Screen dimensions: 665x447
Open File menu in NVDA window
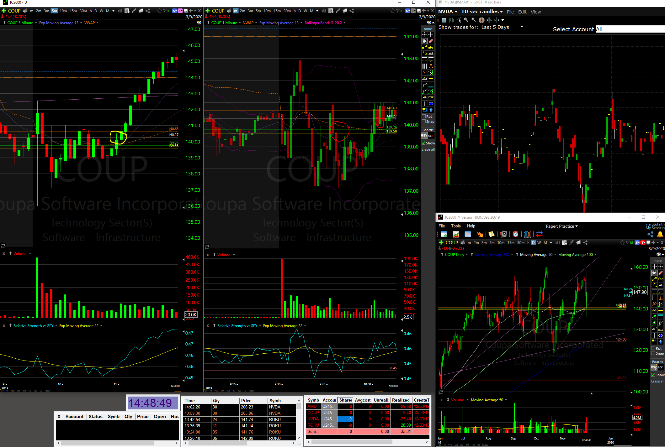[x=510, y=12]
